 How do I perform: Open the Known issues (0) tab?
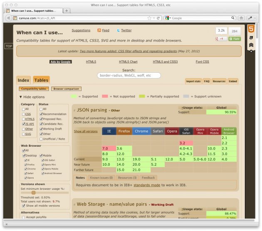click(101, 178)
